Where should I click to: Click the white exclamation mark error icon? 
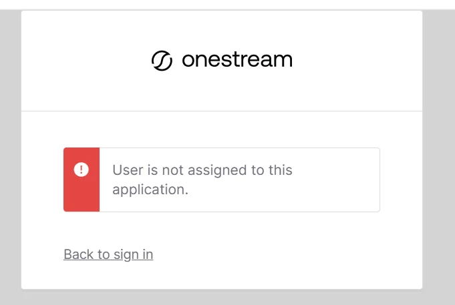coord(82,170)
